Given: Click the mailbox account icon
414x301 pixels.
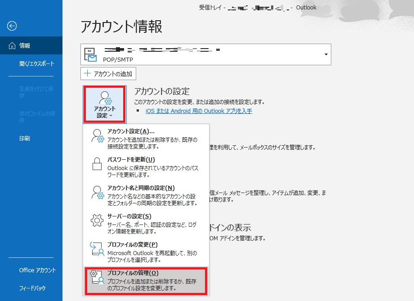Looking at the screenshot, I should pos(90,55).
